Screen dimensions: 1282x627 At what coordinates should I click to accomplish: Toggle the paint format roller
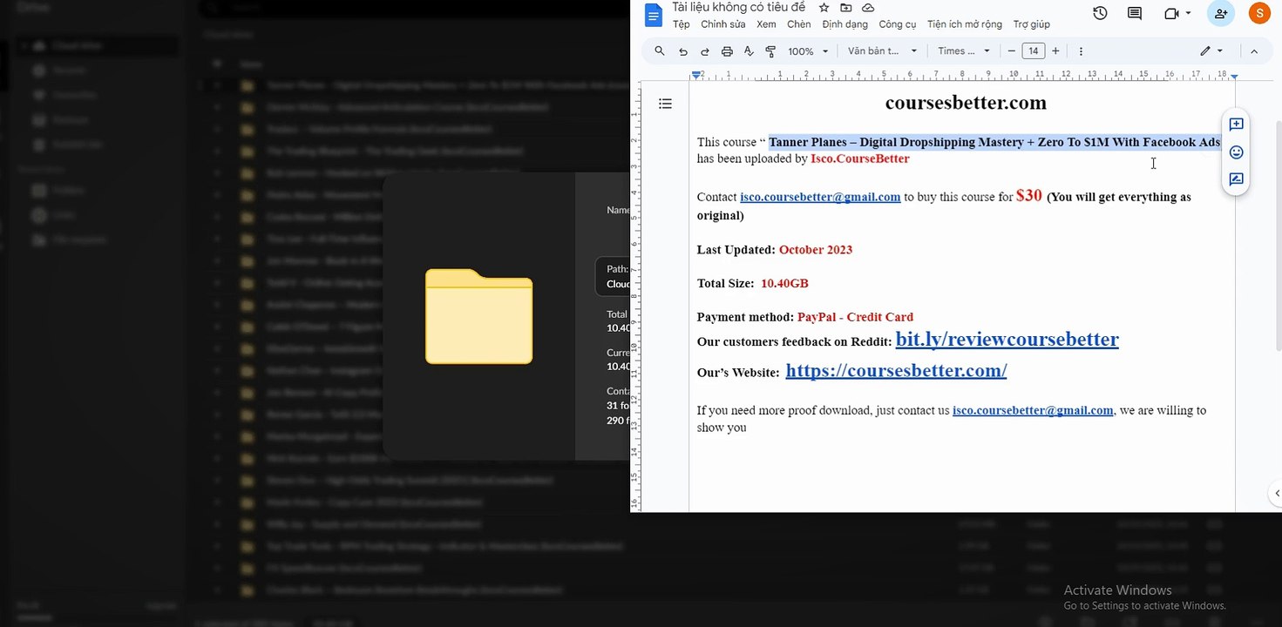tap(770, 51)
